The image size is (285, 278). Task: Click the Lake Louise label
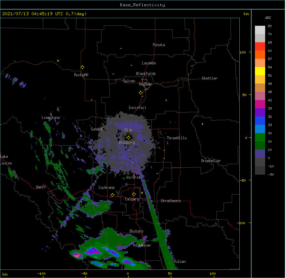coord(6,160)
